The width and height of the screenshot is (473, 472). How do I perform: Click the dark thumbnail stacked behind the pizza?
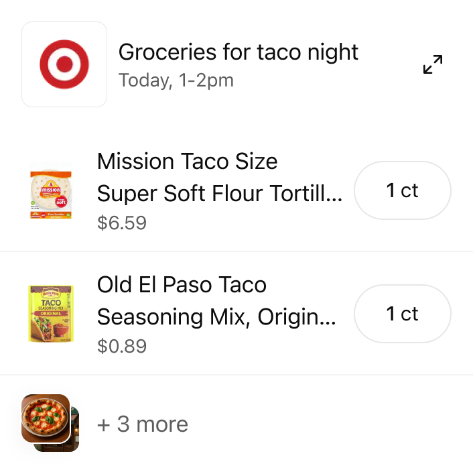pyautogui.click(x=75, y=436)
